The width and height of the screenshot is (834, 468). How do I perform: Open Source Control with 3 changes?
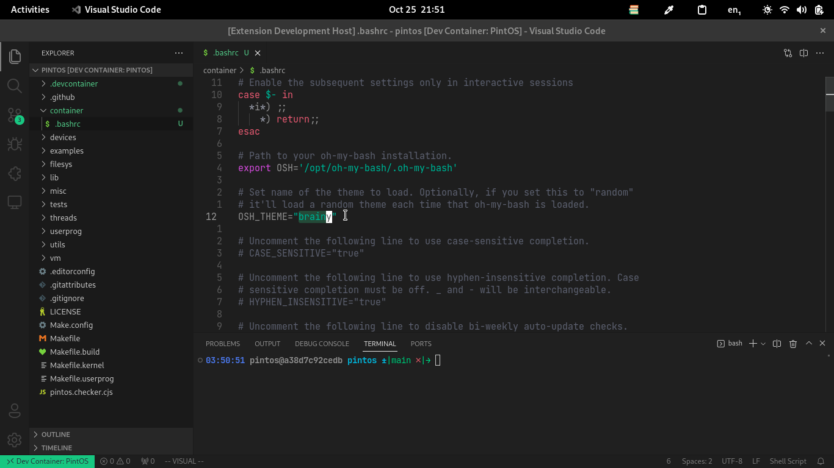(15, 115)
